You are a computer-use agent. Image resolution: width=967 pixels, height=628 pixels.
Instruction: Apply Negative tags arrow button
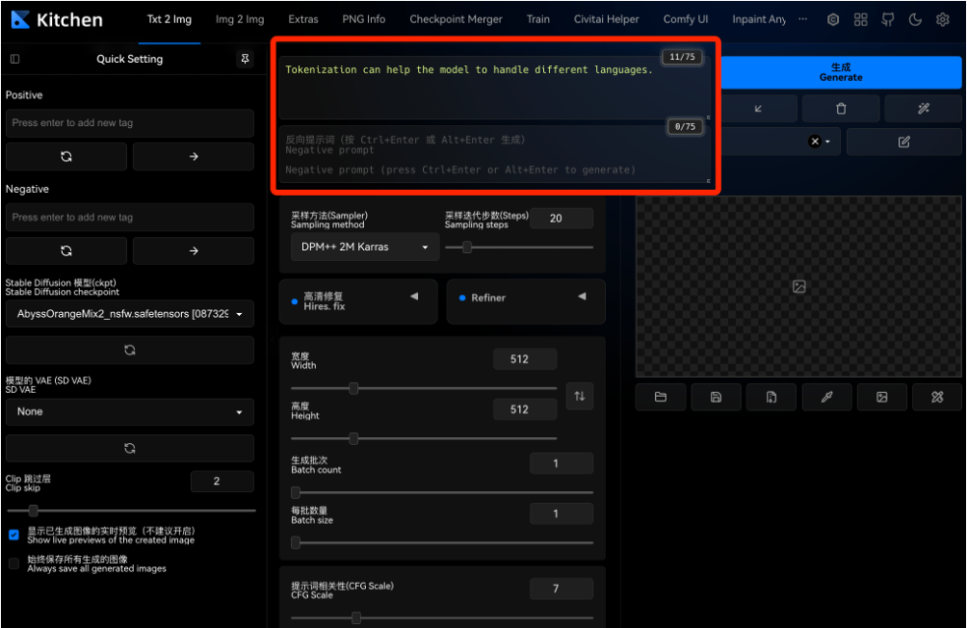click(194, 251)
